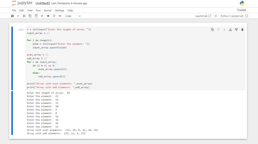
Task: Click the 'if (i % 2) == 0:' code line
Action: coord(44,66)
